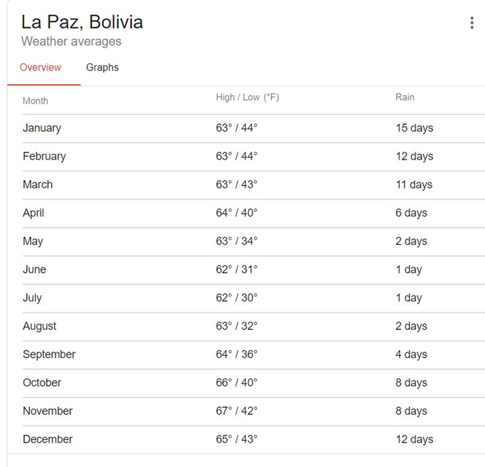Select the October row label

(42, 382)
